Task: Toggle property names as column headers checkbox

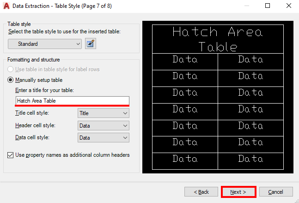Action: pyautogui.click(x=10, y=155)
